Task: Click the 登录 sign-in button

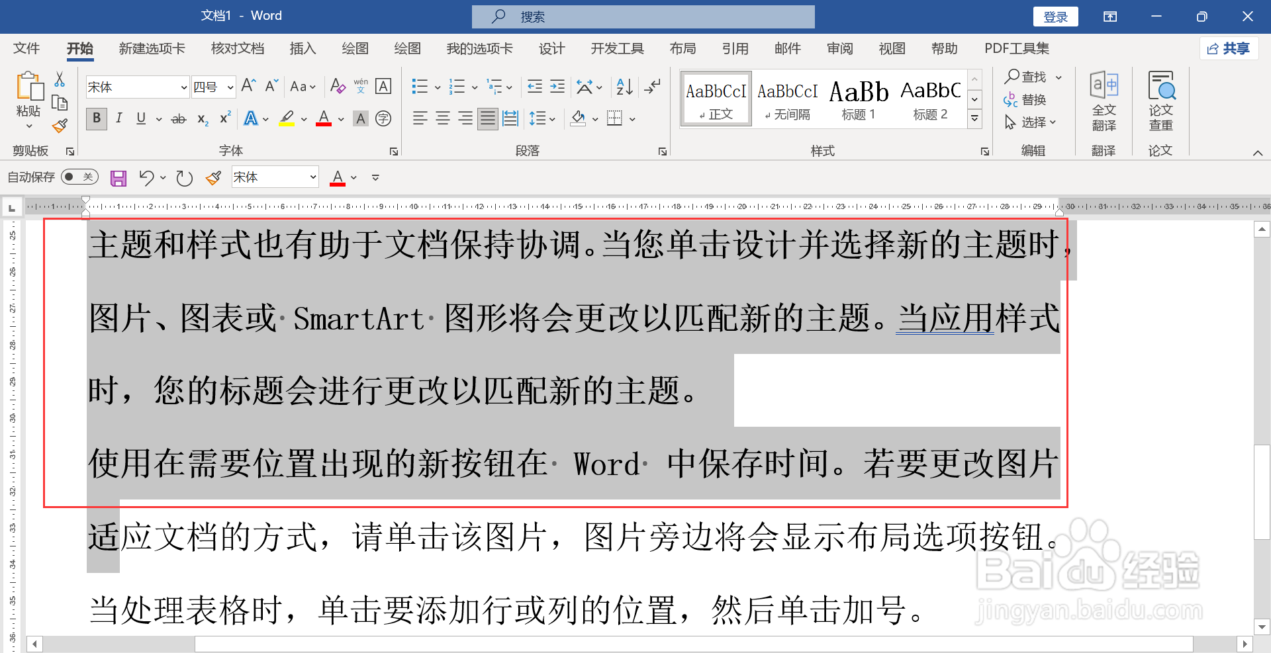Action: pos(1056,17)
